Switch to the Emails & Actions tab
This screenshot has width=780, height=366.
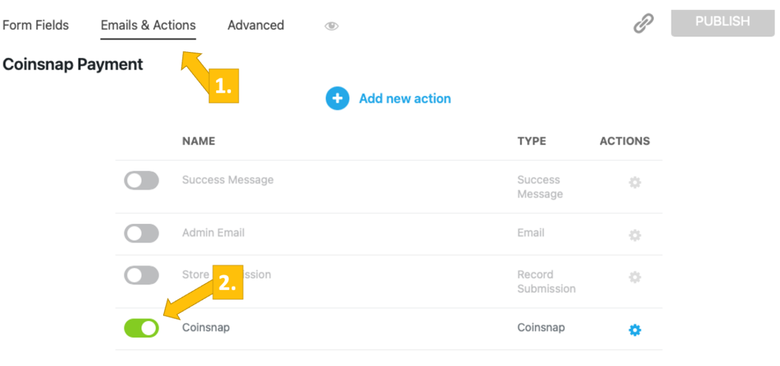[x=148, y=25]
